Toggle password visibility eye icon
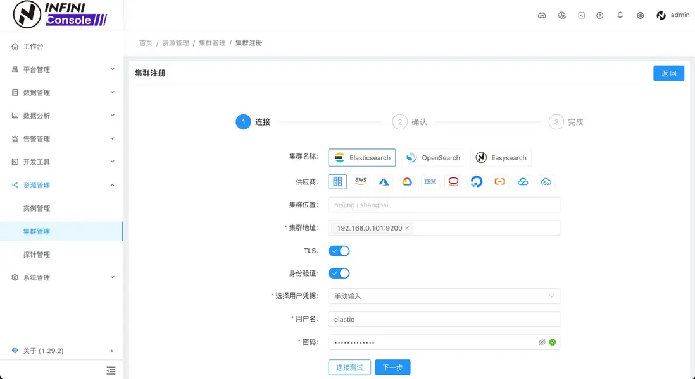Viewport: 695px width, 379px height. click(542, 342)
